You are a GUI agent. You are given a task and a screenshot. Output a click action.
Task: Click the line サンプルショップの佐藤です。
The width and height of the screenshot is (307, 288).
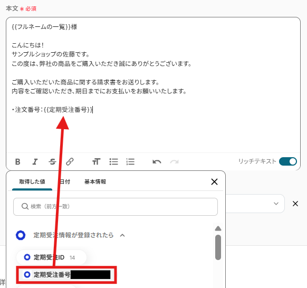coord(51,54)
